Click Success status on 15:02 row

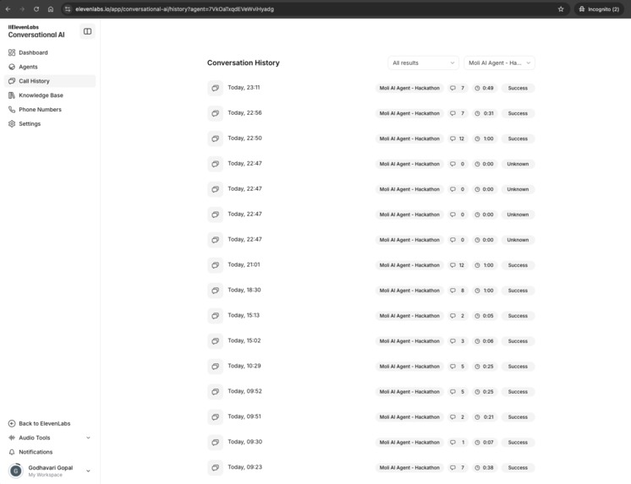[518, 341]
